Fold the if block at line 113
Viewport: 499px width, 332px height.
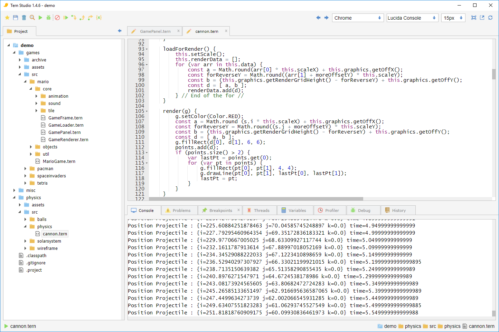pyautogui.click(x=147, y=153)
